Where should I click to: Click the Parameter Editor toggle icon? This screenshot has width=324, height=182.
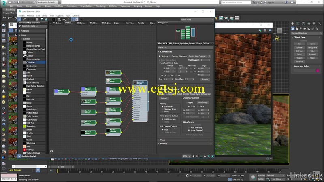click(77, 19)
